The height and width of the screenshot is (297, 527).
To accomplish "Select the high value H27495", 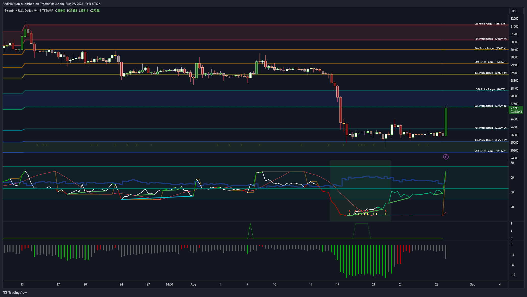I will pos(72,11).
